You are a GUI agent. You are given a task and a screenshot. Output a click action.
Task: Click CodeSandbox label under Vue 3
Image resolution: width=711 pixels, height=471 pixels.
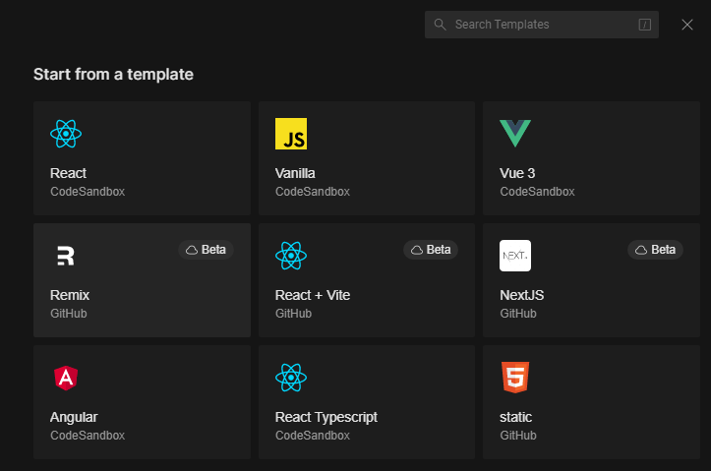(537, 192)
